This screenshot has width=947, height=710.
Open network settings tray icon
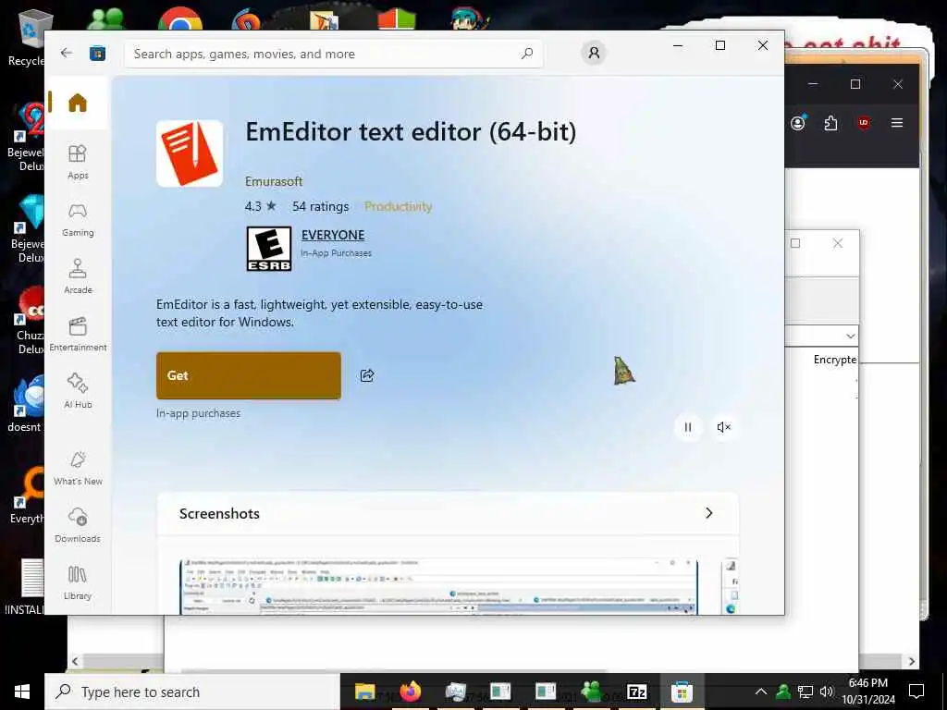(x=806, y=692)
